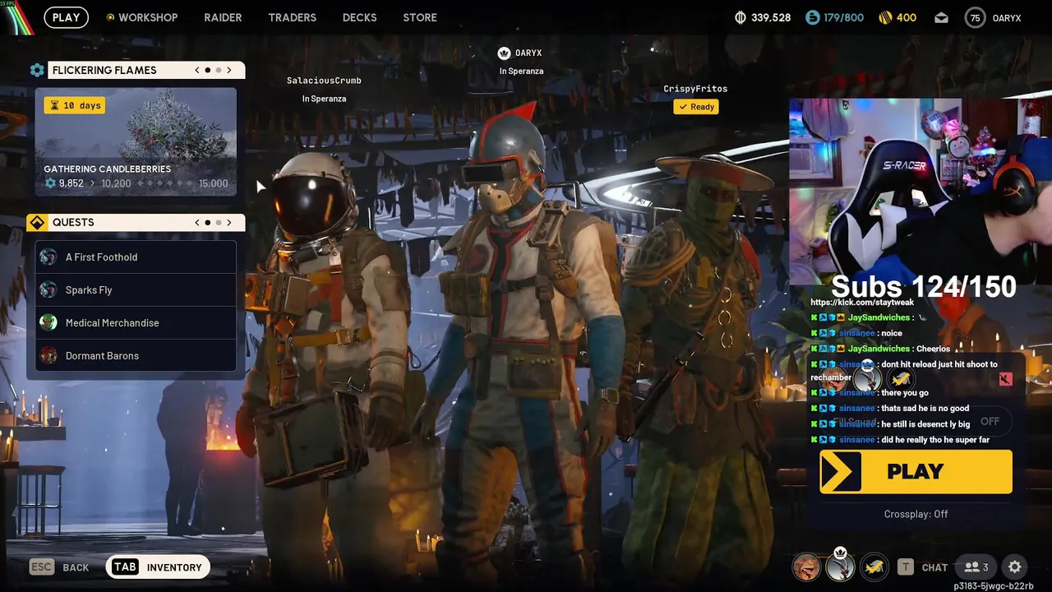
Task: Click the Cred token currency icon showing 179/800
Action: (x=812, y=17)
